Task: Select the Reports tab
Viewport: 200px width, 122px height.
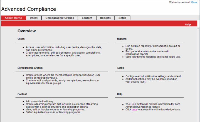Action: (105, 18)
